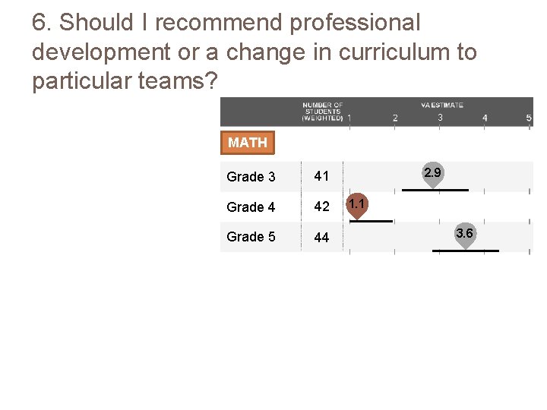The width and height of the screenshot is (547, 410).
Task: Select the Grade 4 row label
Action: [251, 207]
